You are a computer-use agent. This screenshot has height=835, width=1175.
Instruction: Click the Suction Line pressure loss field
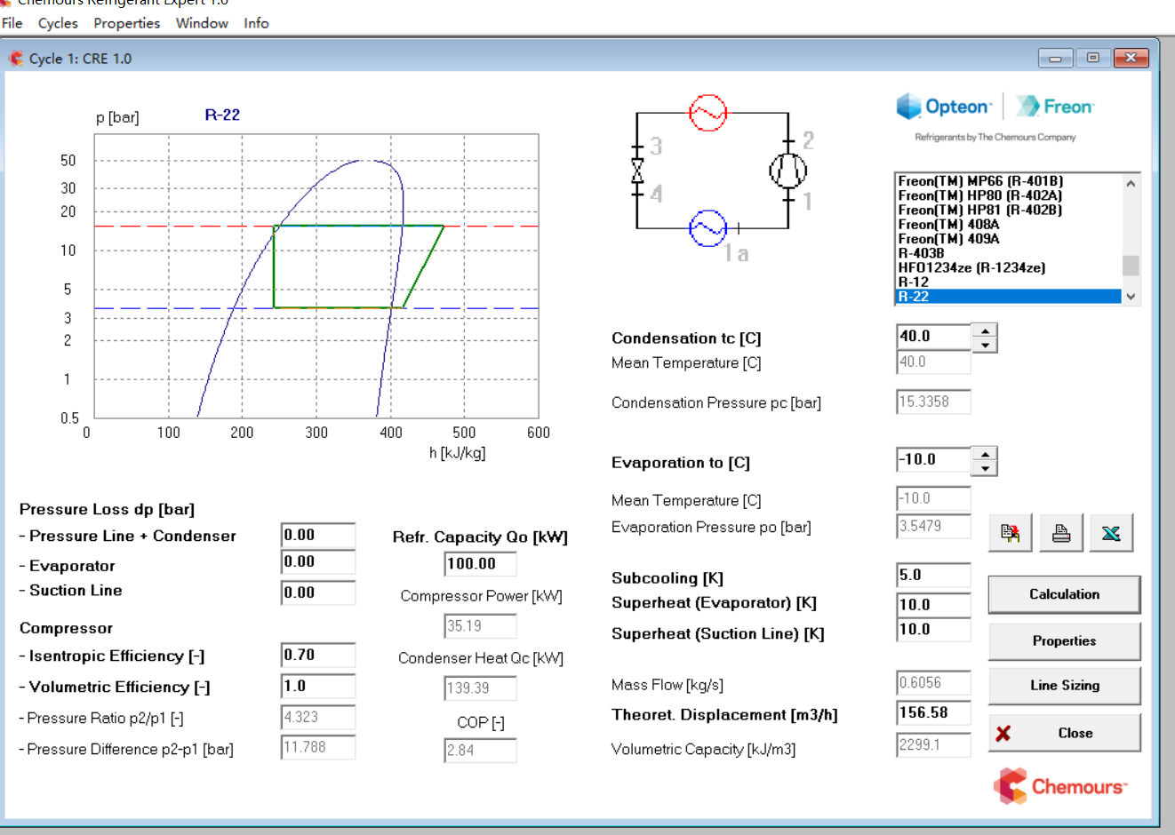click(x=318, y=593)
